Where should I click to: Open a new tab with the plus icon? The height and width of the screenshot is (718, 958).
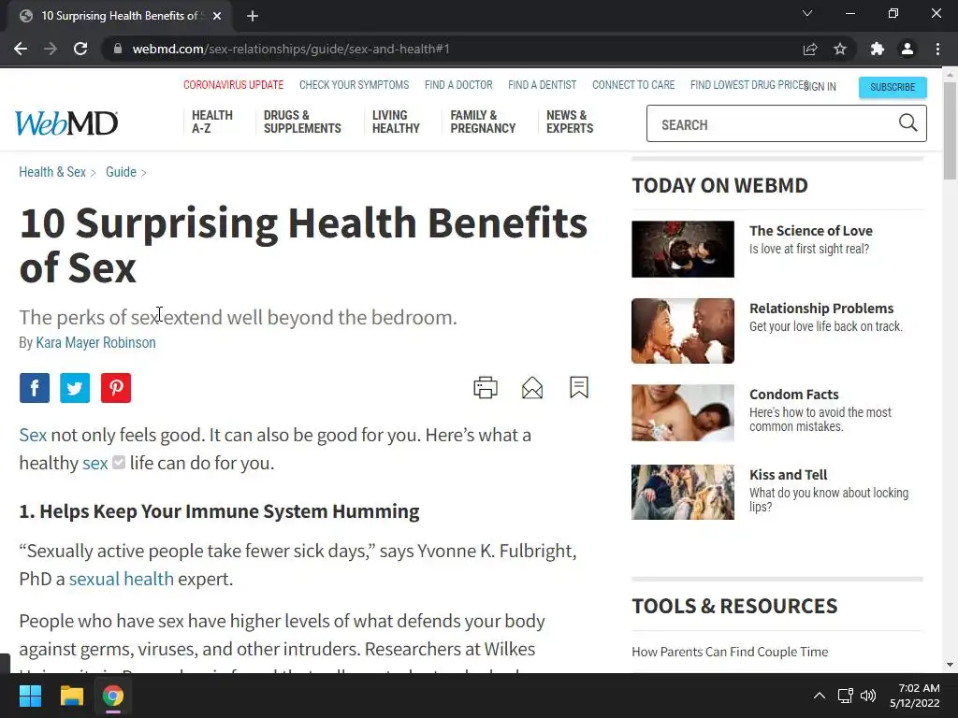[x=253, y=16]
